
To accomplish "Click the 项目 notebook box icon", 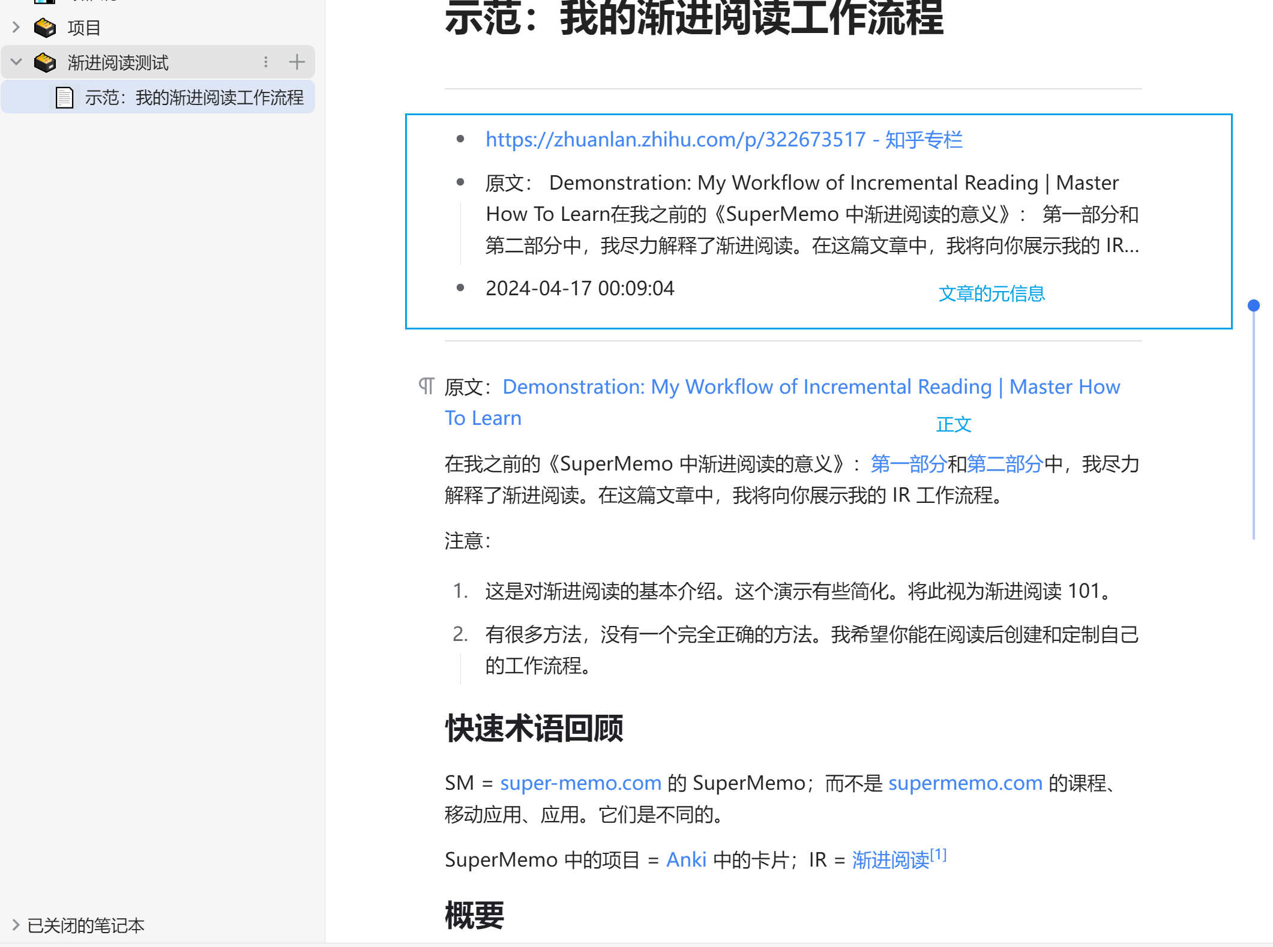I will click(45, 28).
